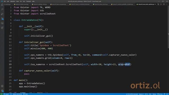Click 'scrolledtext' on import line 3
Screen dimensions: 169x95
48,14
